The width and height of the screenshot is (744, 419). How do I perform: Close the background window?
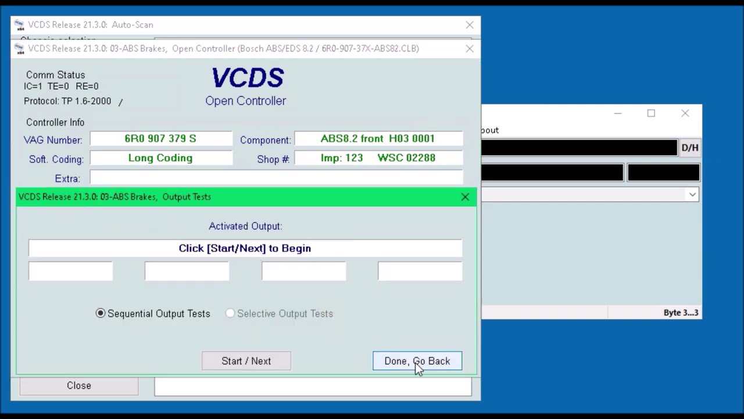click(685, 113)
